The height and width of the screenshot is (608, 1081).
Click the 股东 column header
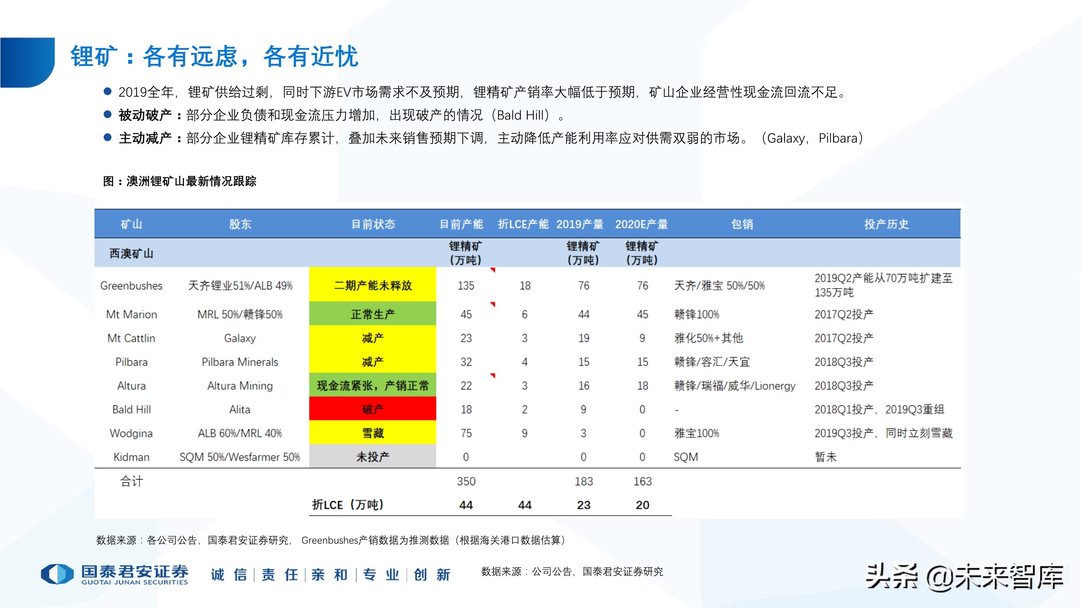tap(240, 224)
